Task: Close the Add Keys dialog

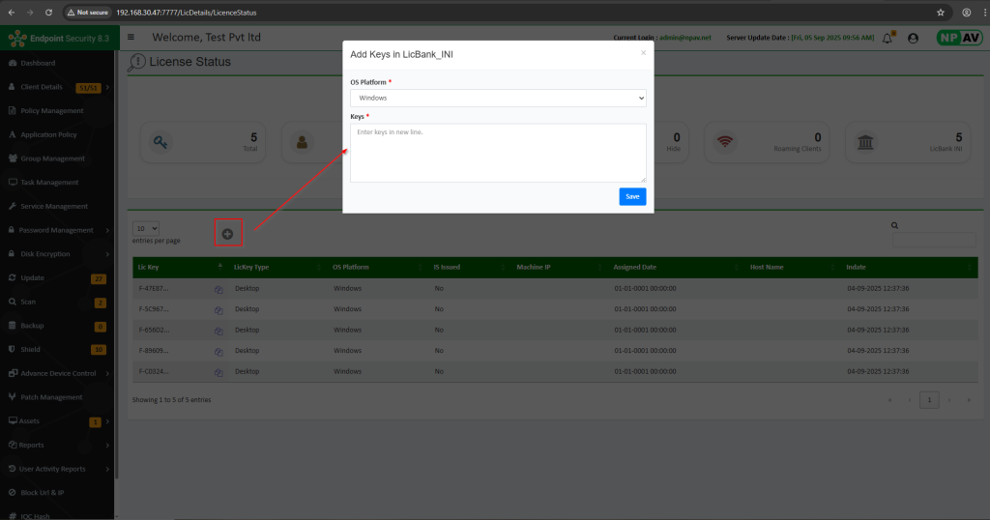Action: point(643,53)
